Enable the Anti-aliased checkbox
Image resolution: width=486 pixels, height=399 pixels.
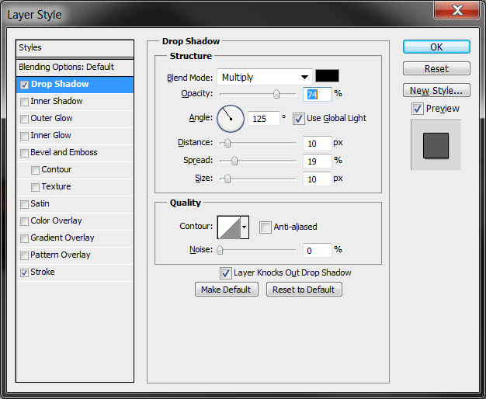(266, 227)
